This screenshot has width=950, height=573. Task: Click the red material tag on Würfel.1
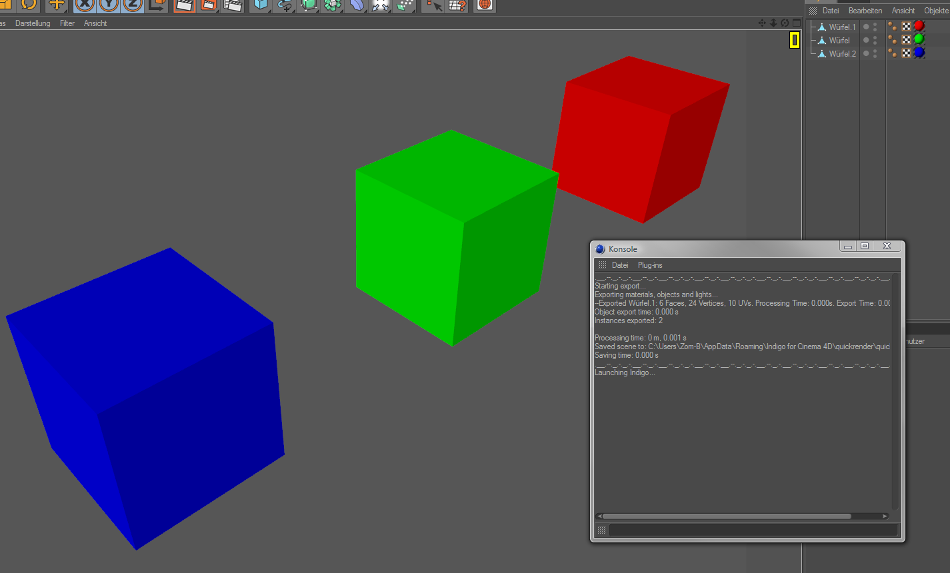(919, 27)
